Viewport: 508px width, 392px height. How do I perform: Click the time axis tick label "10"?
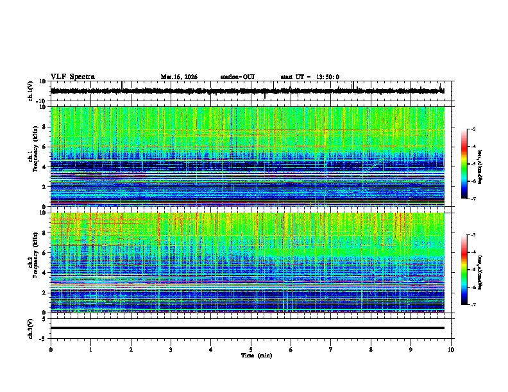pyautogui.click(x=451, y=350)
